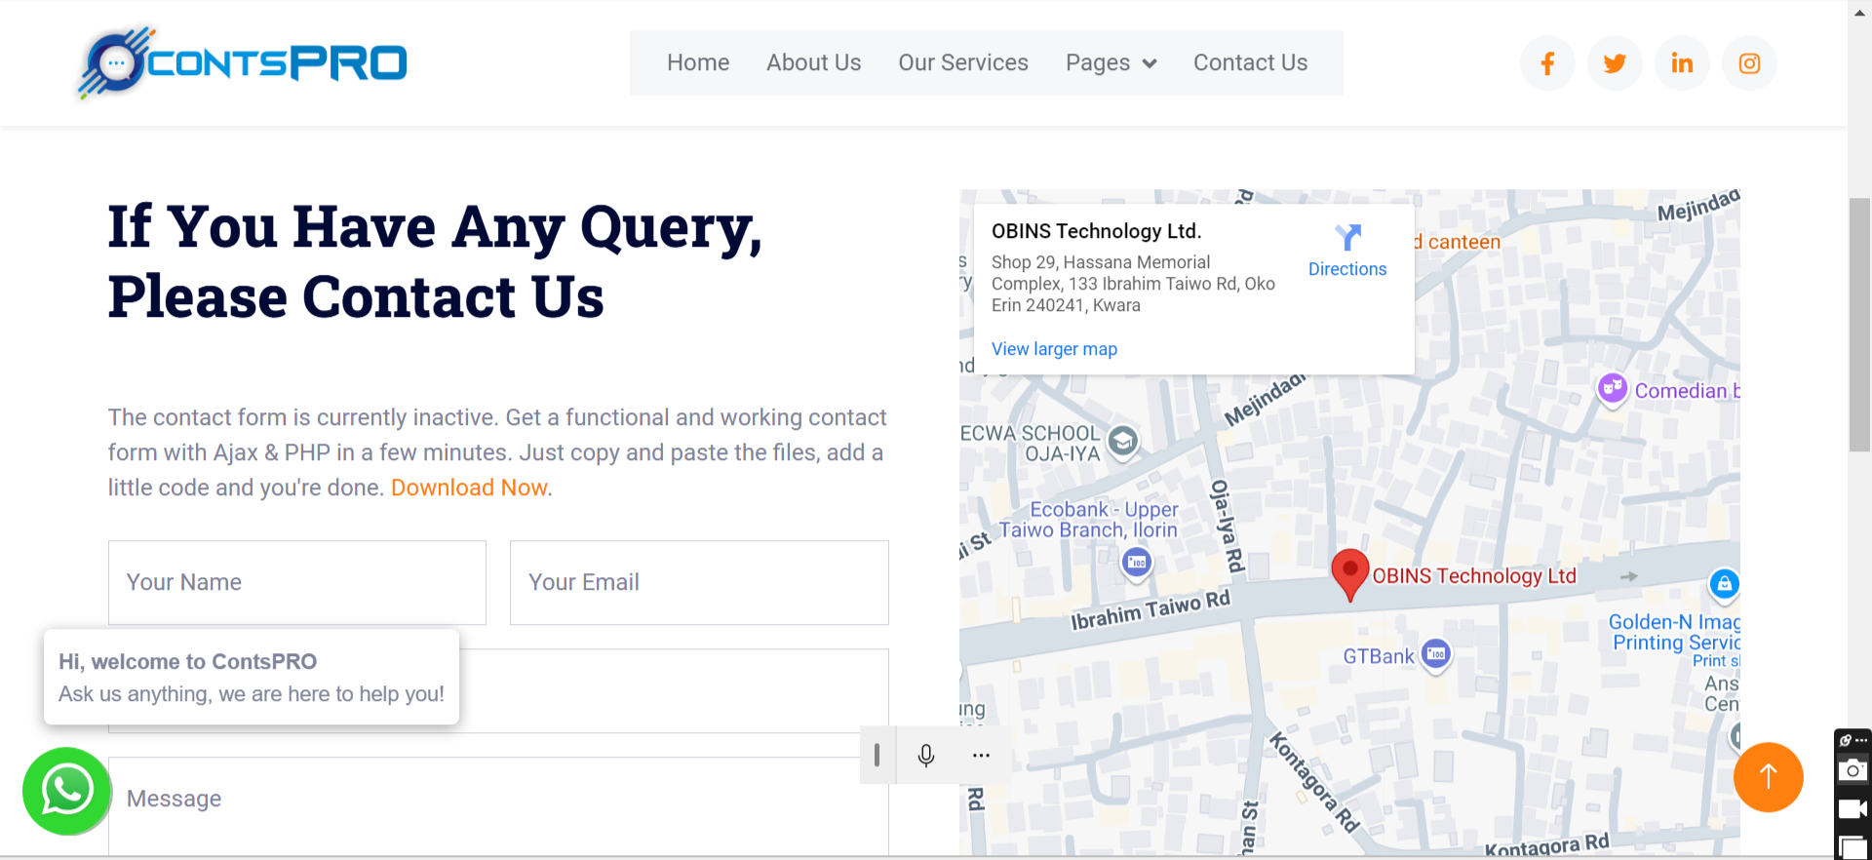
Task: Click the Ecobank Upper Taiwo marker icon
Action: [x=1137, y=563]
